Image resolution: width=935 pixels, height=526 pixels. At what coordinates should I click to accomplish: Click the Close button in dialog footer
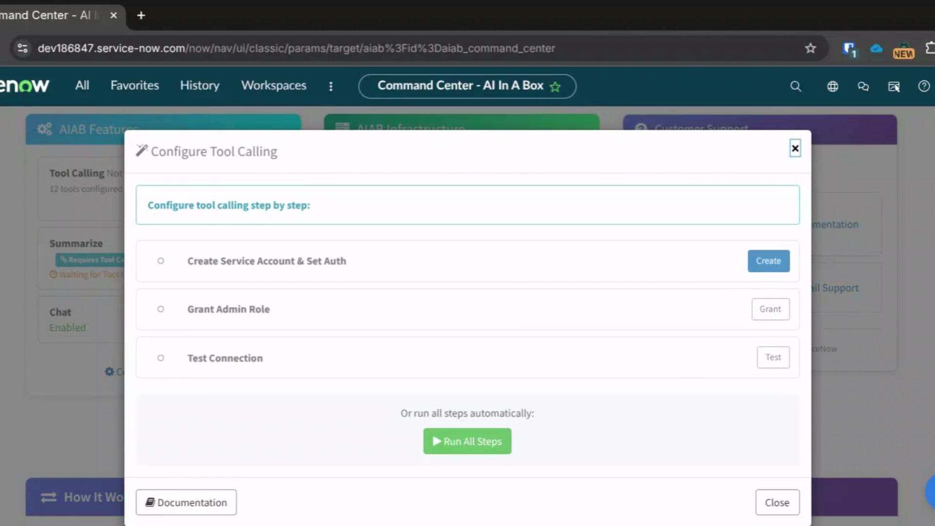[x=777, y=502]
